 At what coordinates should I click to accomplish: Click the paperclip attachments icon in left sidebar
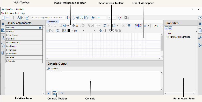(3, 53)
